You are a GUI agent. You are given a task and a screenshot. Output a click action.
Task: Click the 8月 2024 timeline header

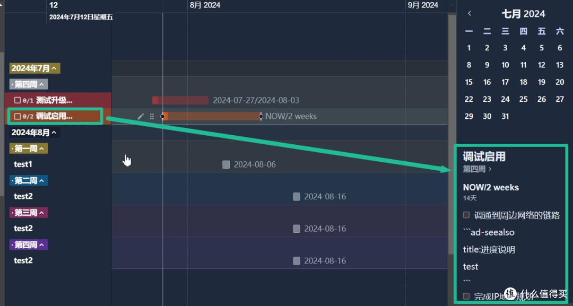coord(205,5)
